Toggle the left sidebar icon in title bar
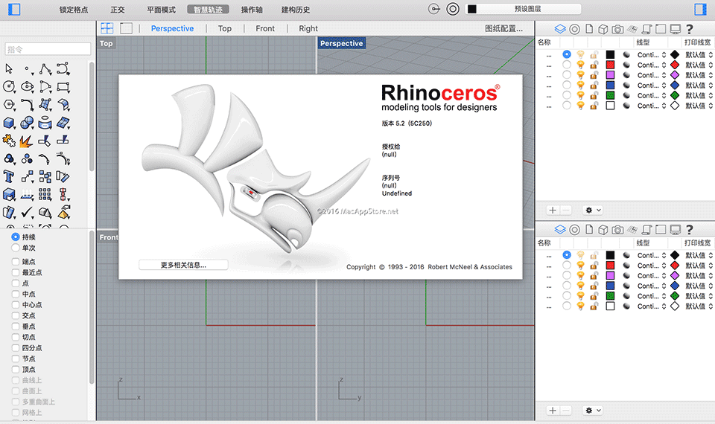 pos(15,9)
